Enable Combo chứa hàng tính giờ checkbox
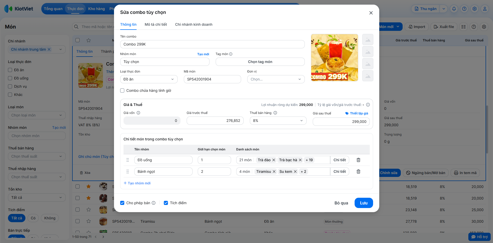 pos(122,91)
